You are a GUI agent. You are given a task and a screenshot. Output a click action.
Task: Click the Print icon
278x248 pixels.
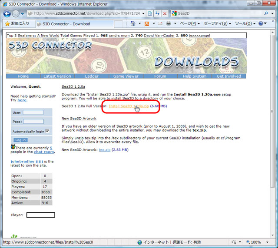(169, 23)
